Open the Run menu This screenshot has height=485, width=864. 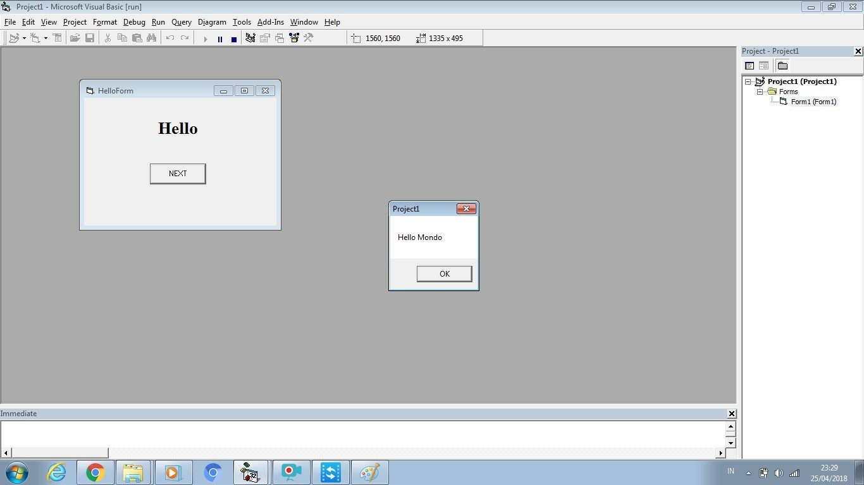pos(158,22)
